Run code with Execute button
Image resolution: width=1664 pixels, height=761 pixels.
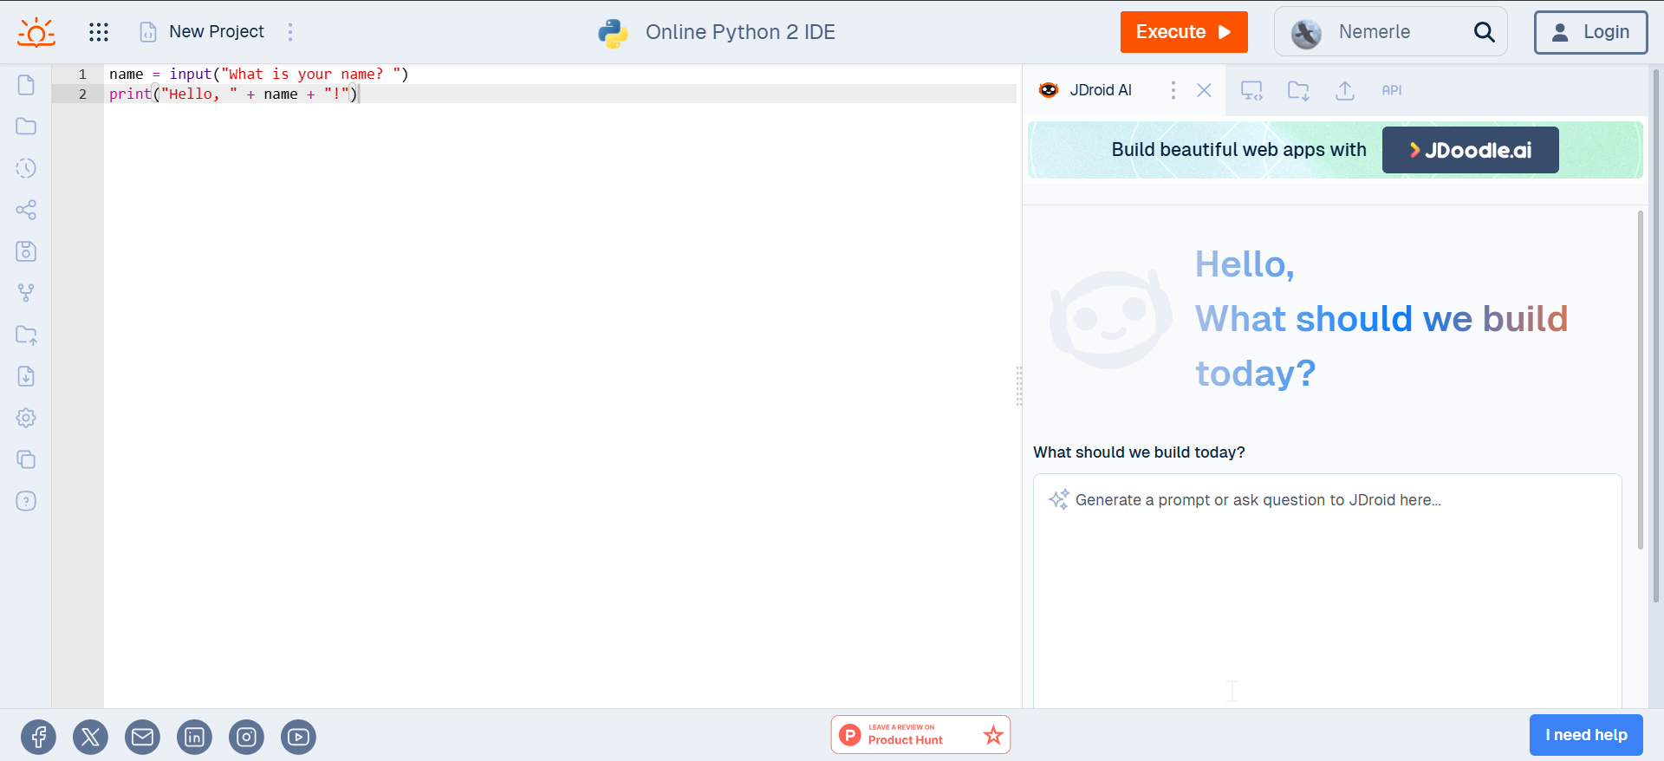pos(1184,32)
